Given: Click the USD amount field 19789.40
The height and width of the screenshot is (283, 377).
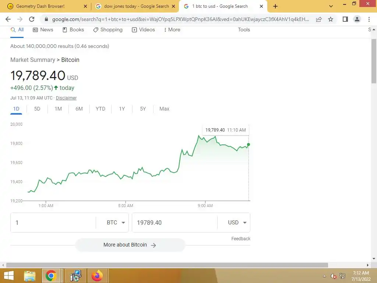Looking at the screenshot, I should pos(175,223).
